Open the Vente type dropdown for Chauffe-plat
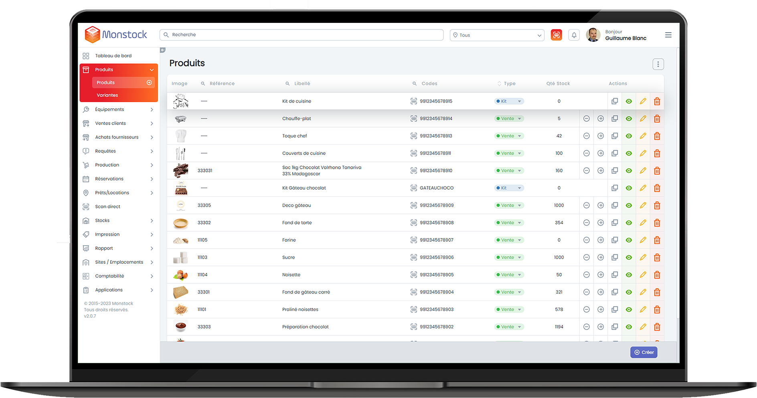The height and width of the screenshot is (398, 757). (x=509, y=119)
